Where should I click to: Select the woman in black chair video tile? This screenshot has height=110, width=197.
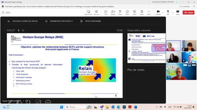click(x=173, y=57)
